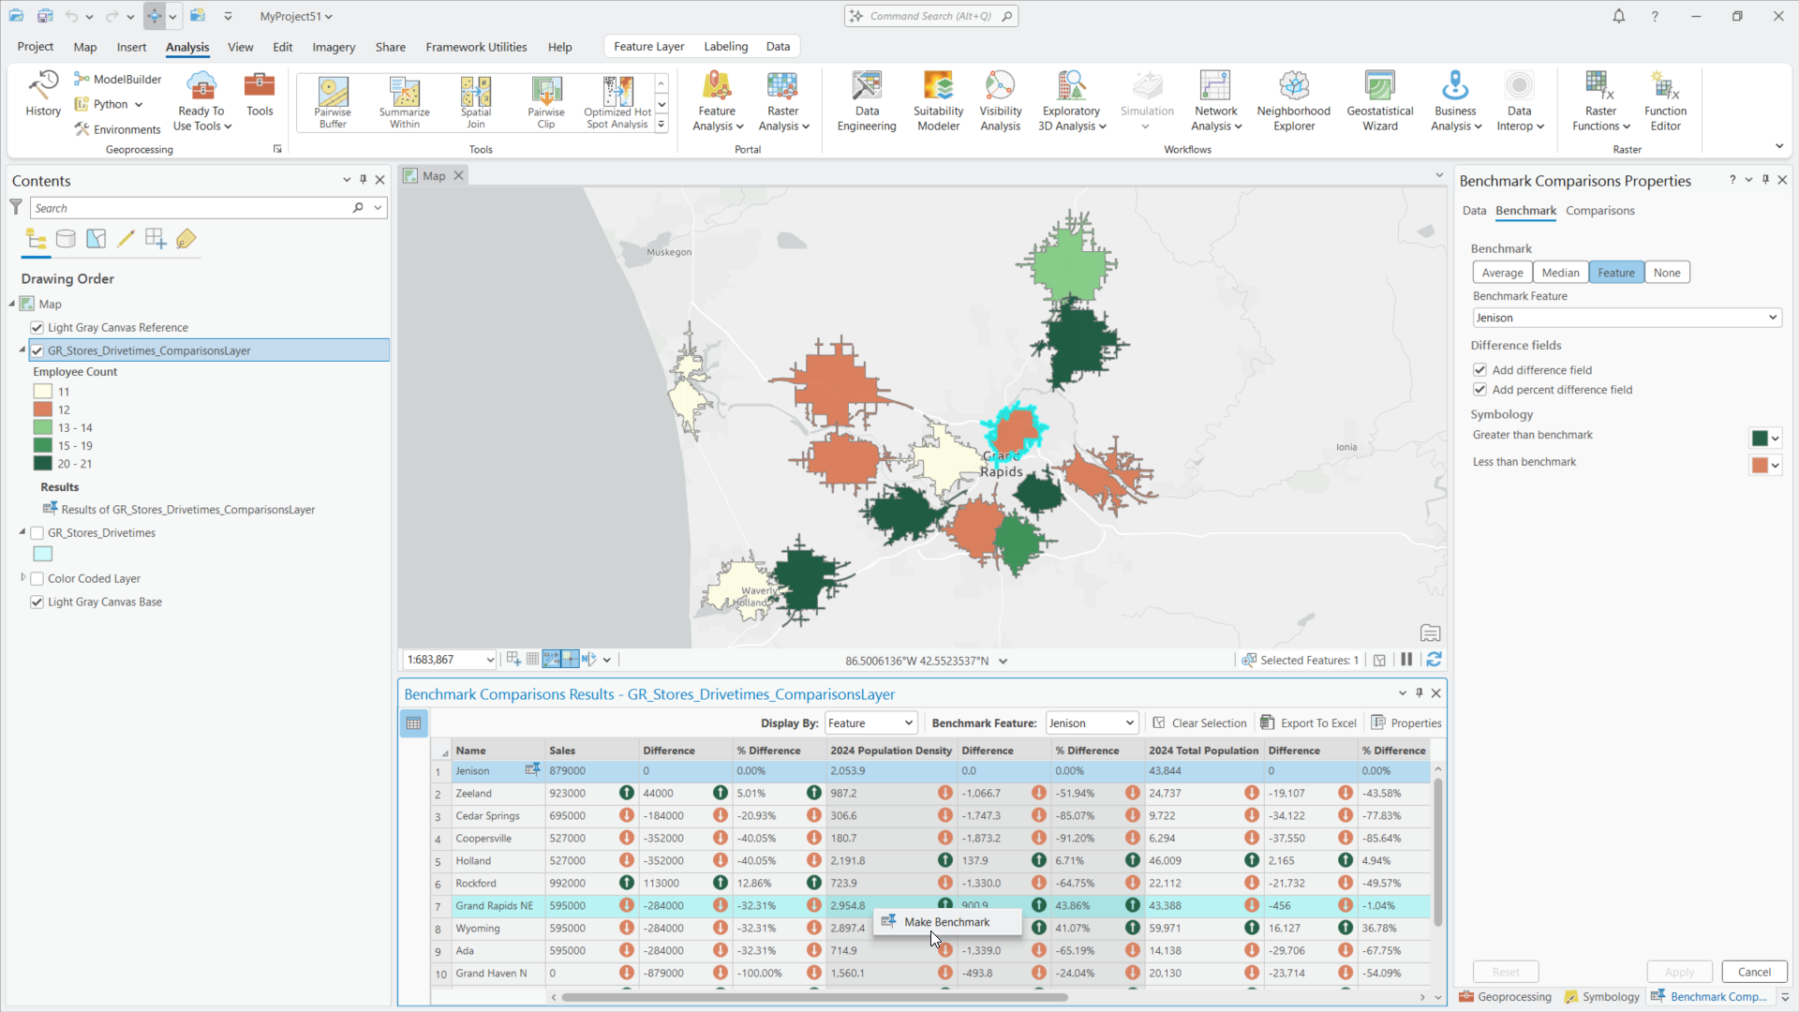Refresh selected features on the map status bar
Image resolution: width=1799 pixels, height=1012 pixels.
tap(1435, 660)
